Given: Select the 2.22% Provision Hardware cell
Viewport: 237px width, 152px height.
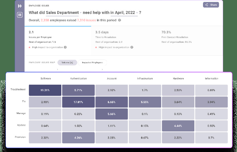Looking at the screenshot, I should click(178, 138).
